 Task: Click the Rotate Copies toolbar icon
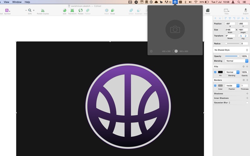pyautogui.click(x=43, y=11)
